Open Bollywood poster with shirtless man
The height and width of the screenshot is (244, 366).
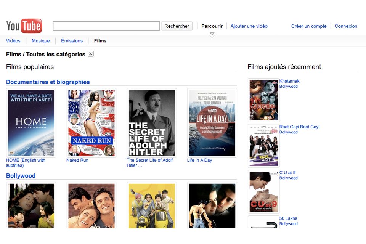tap(212, 205)
